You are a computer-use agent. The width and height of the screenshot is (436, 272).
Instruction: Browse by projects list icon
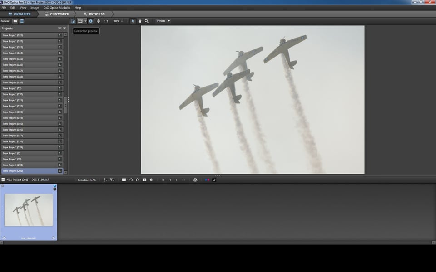(22, 21)
